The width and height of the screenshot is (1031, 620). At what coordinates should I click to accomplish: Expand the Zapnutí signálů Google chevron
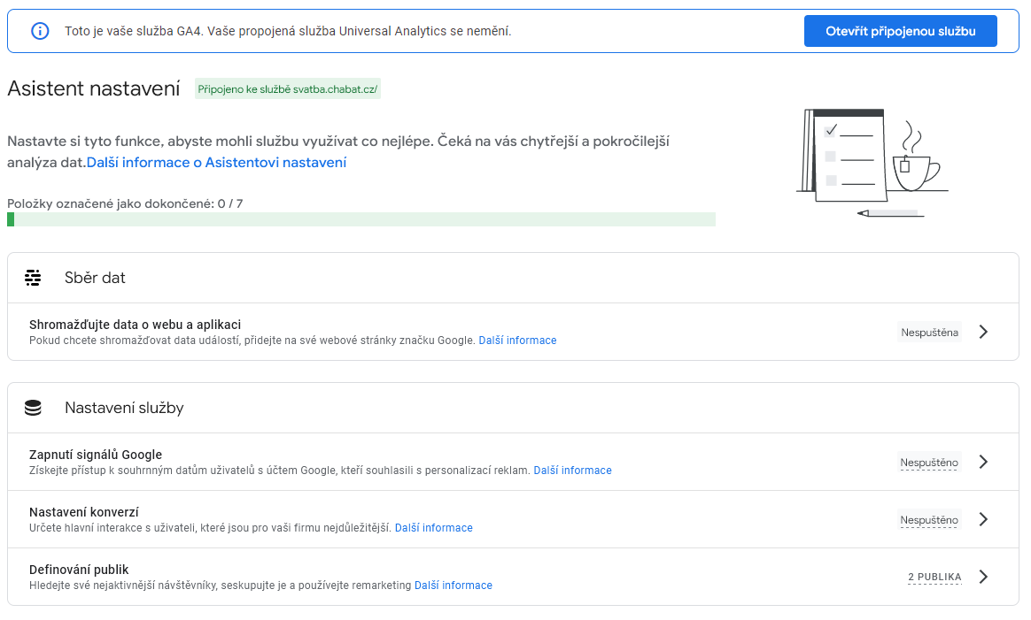pos(983,462)
